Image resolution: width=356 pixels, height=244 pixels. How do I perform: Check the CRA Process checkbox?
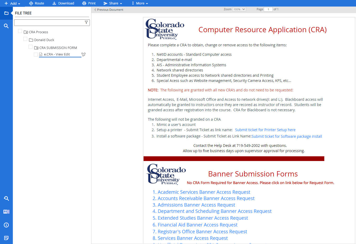[20, 31]
